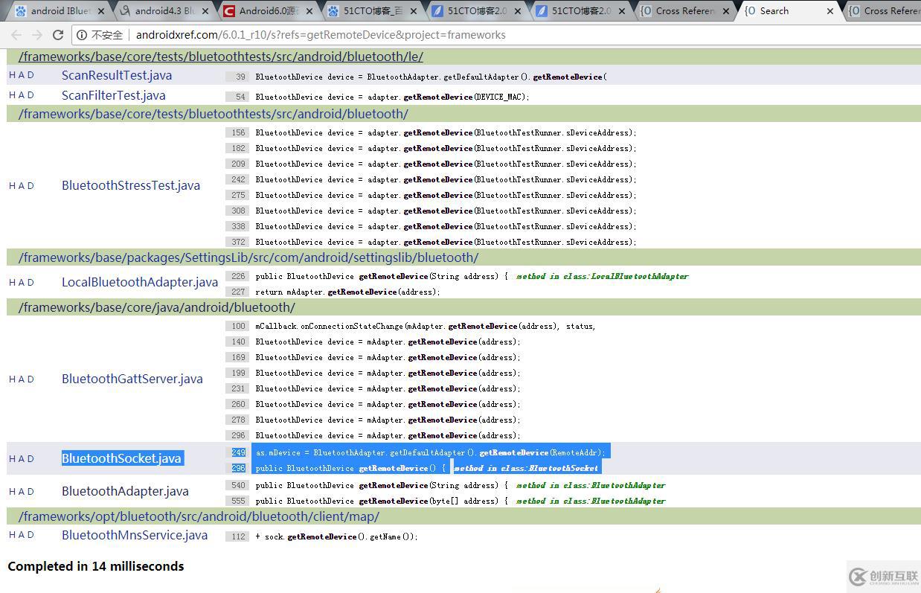The height and width of the screenshot is (593, 921).
Task: Open the SettingsLib/src/com/android/settingslib/bluetooth/ directory link
Action: [248, 257]
